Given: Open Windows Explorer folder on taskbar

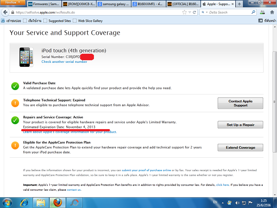Looking at the screenshot, I should (x=41, y=203).
